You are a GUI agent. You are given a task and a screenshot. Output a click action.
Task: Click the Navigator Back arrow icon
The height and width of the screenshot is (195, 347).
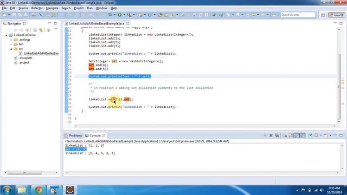pyautogui.click(x=16, y=30)
